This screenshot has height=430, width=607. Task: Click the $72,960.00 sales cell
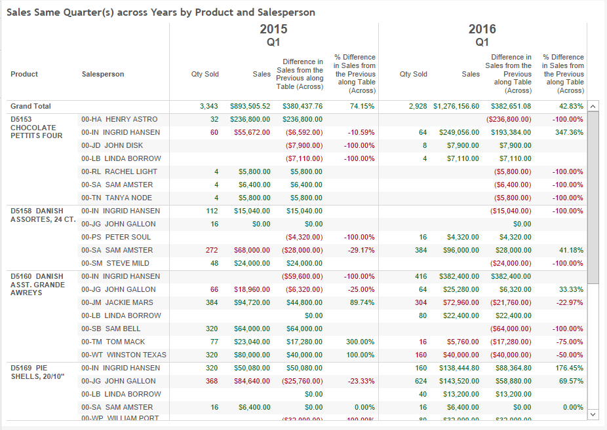pos(461,302)
